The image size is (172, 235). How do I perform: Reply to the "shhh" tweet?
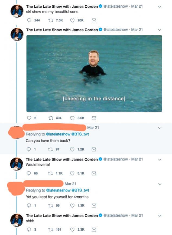pyautogui.click(x=29, y=229)
